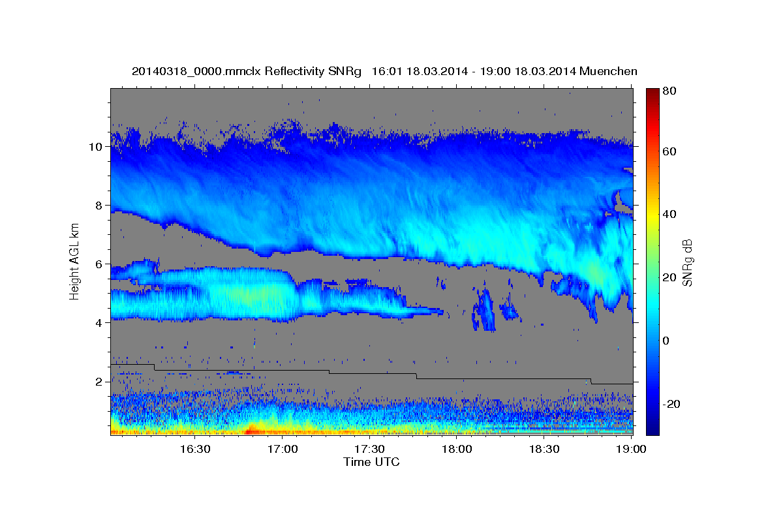783x522 pixels.
Task: Click the 17:00 time tick label
Action: coord(283,449)
